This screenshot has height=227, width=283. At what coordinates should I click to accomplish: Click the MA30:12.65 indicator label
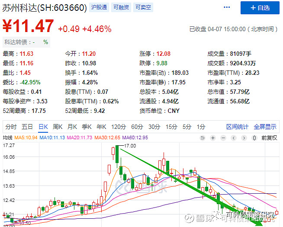tap(107, 138)
